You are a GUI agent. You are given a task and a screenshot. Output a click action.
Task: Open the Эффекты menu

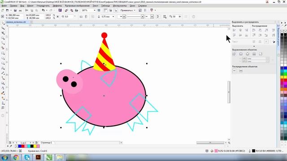(x=57, y=6)
